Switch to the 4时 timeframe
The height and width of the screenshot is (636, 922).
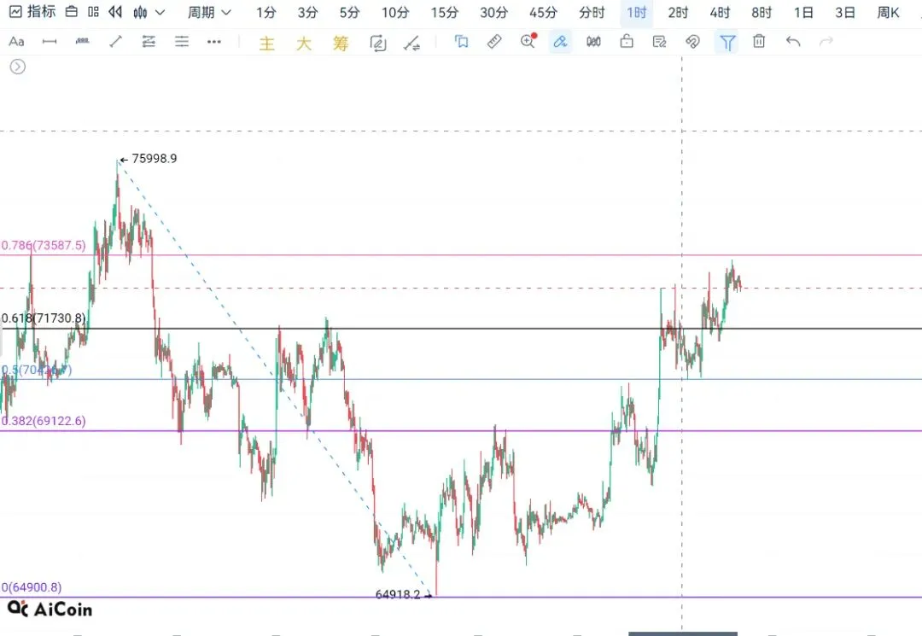pos(720,12)
